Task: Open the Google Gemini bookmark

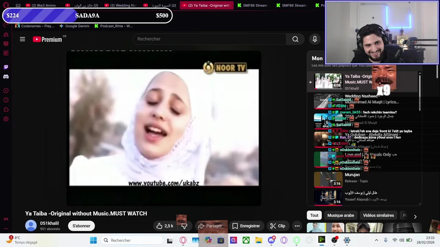Action: point(74,26)
